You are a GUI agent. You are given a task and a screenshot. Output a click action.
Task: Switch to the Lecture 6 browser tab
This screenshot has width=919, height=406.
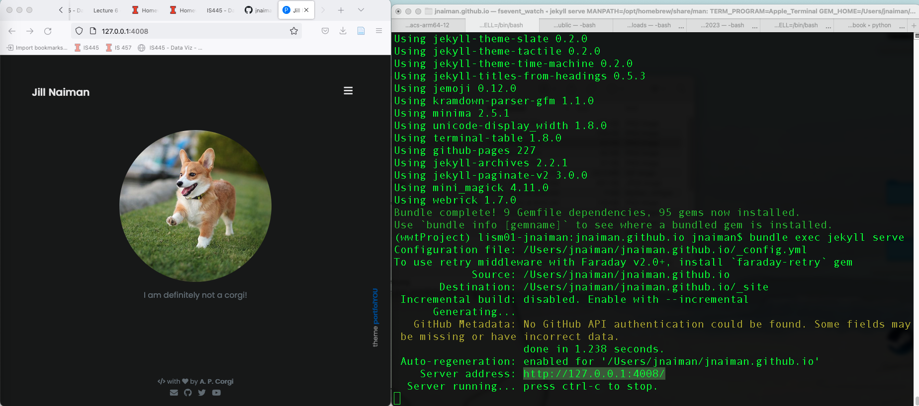pos(105,10)
